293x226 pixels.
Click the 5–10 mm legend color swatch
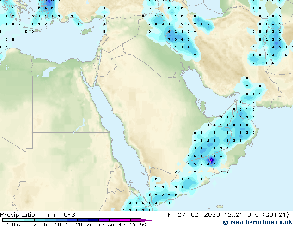(x=51, y=220)
